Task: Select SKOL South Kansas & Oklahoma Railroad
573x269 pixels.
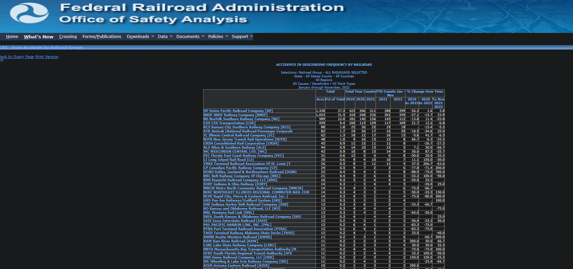Action: coord(252,217)
